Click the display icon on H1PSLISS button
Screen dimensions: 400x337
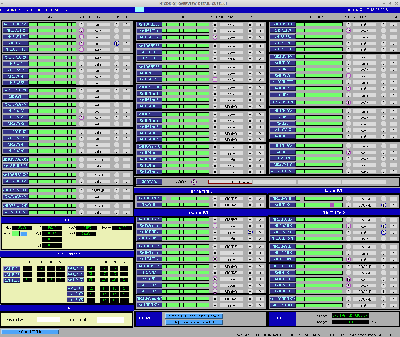click(276, 30)
